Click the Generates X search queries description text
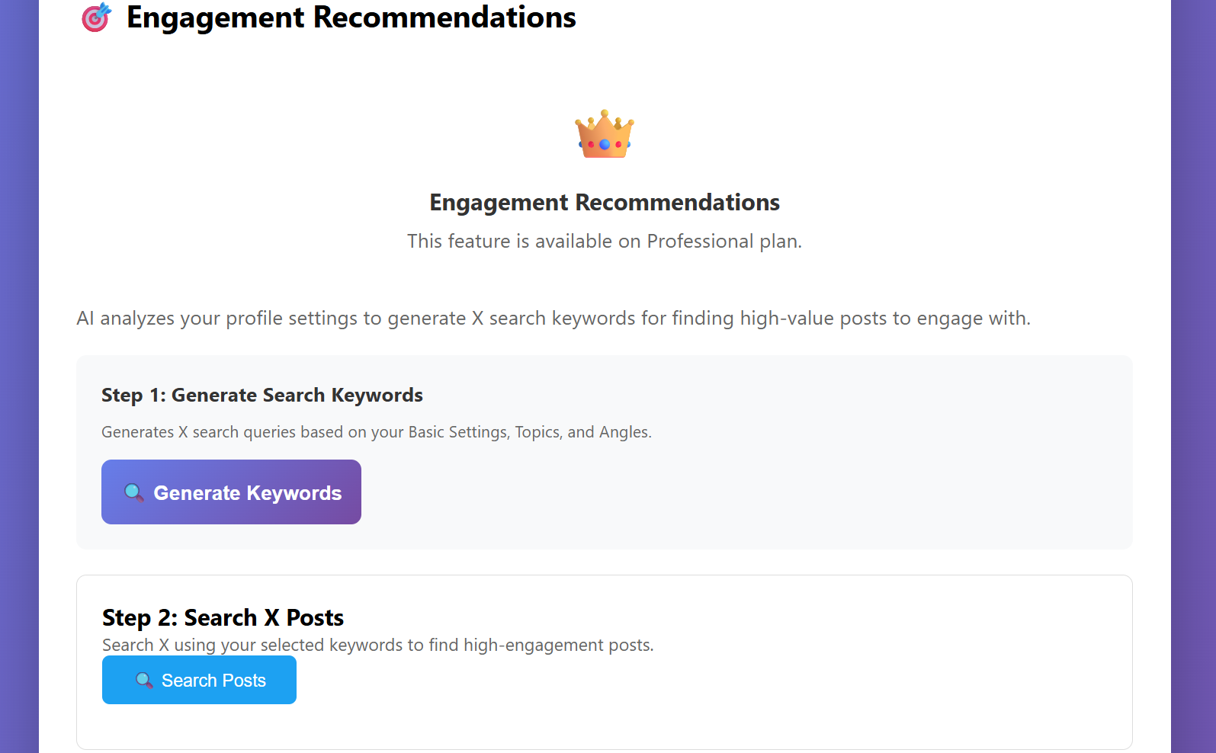1216x753 pixels. click(x=377, y=431)
